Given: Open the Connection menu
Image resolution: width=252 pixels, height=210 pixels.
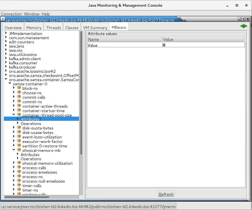Looking at the screenshot, I should coord(11,14).
